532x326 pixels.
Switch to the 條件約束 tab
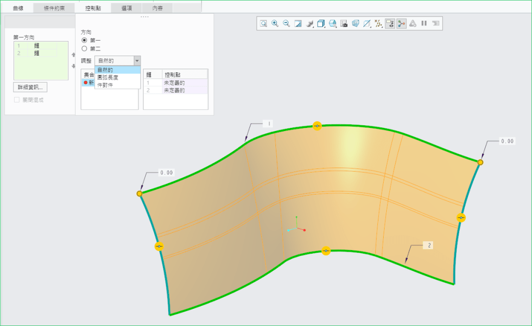[x=54, y=8]
